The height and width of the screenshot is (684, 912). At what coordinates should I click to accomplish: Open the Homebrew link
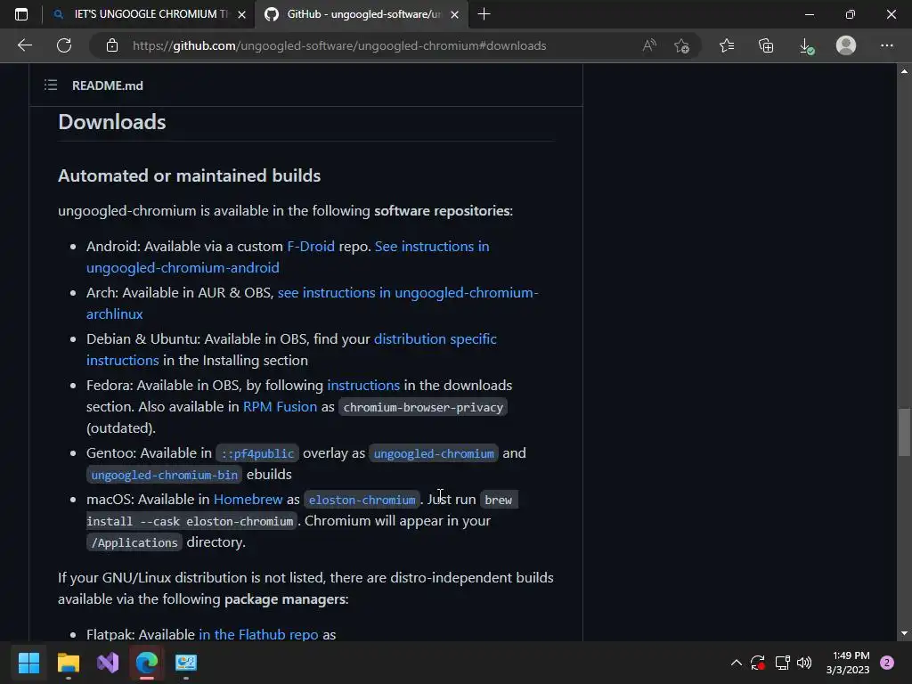(x=248, y=499)
